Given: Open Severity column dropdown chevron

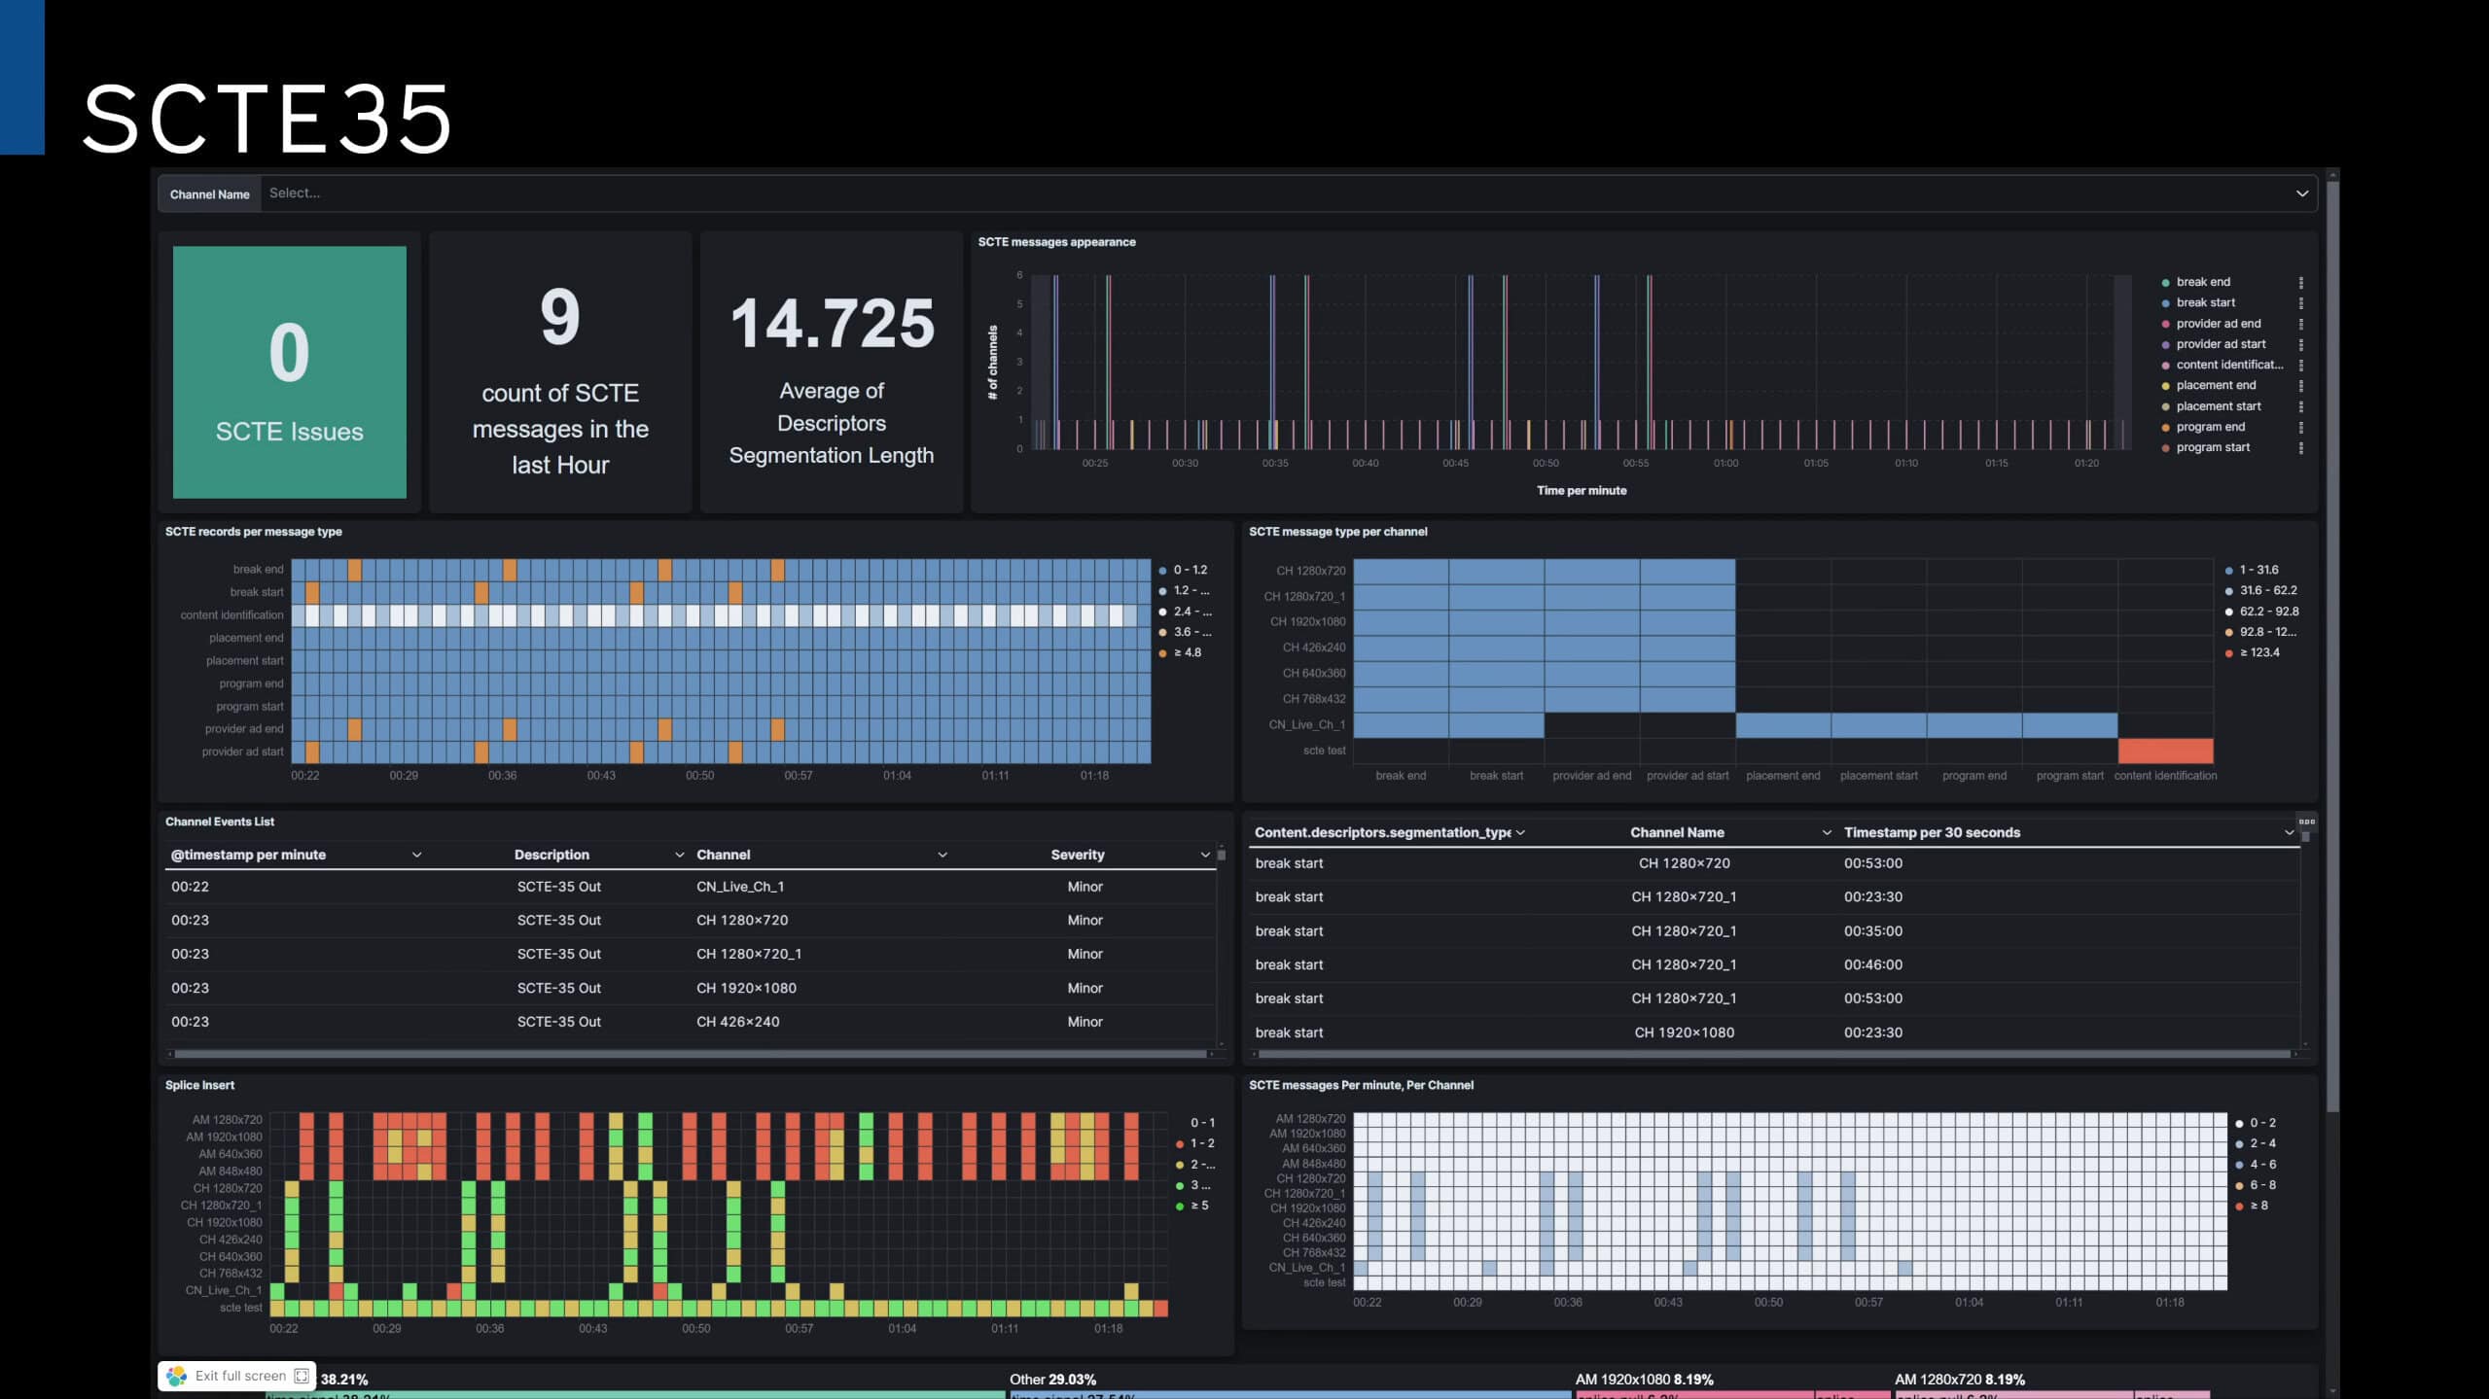Looking at the screenshot, I should [x=1205, y=856].
